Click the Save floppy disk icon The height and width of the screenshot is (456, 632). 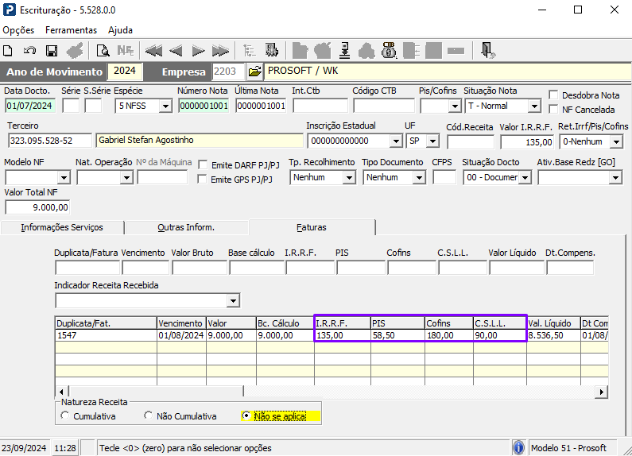click(x=52, y=51)
